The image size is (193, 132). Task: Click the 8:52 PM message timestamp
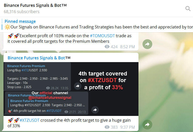pos(127,47)
